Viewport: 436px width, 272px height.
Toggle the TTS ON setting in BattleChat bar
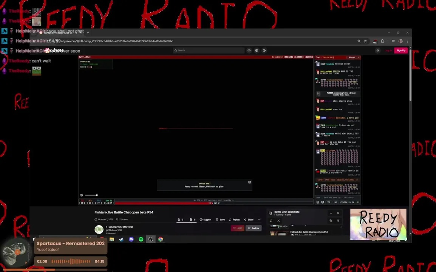pyautogui.click(x=82, y=202)
